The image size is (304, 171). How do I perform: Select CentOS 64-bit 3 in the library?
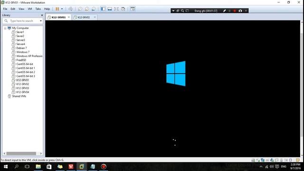point(26,76)
